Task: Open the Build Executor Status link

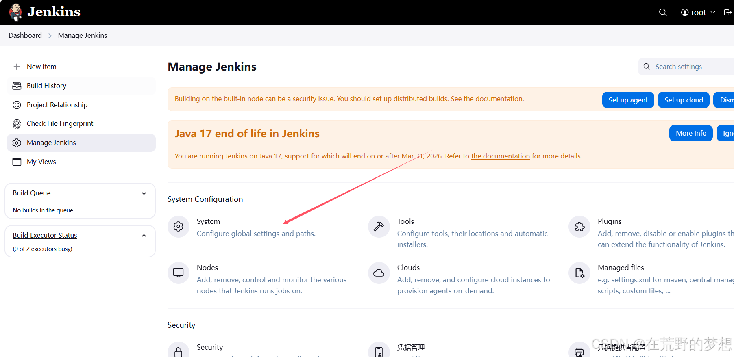Action: [45, 235]
